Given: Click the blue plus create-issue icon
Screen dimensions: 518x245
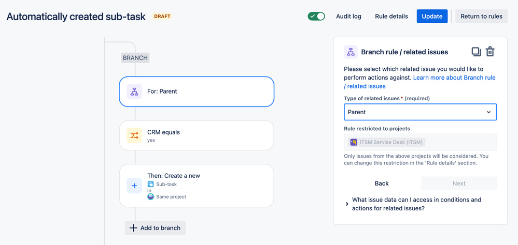Looking at the screenshot, I should (134, 186).
